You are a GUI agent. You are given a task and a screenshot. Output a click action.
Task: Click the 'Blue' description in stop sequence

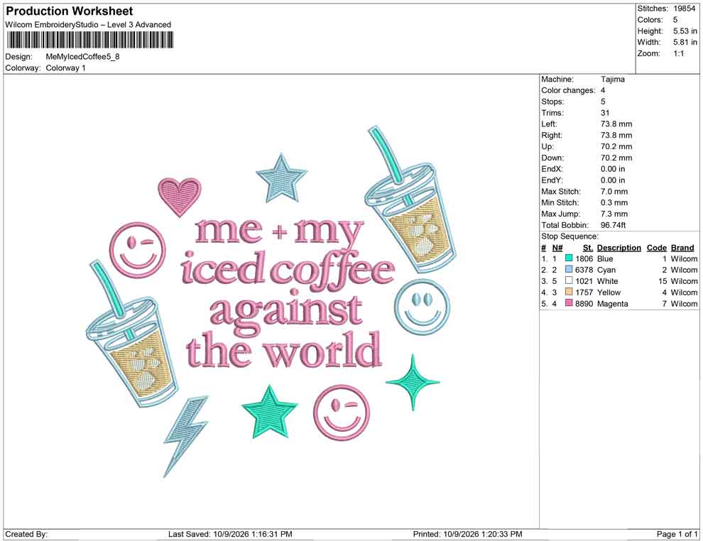(605, 258)
